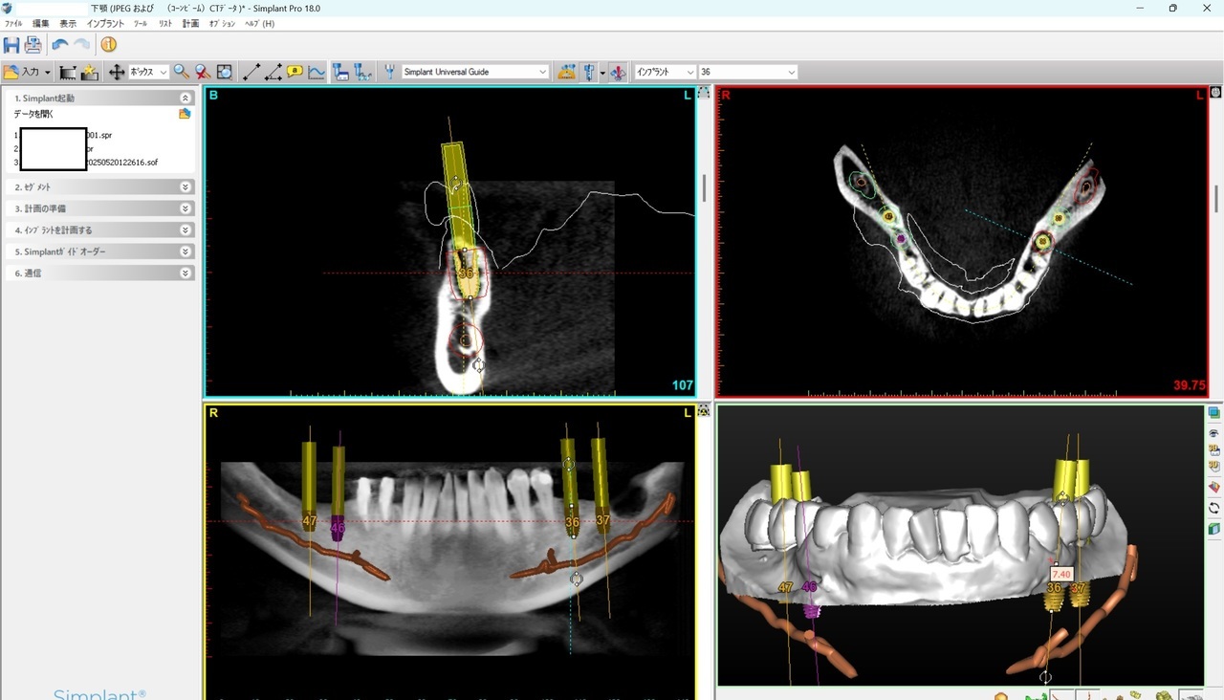The width and height of the screenshot is (1224, 700).
Task: Expand the 5. Simplantガイドオーダー section
Action: click(x=186, y=252)
